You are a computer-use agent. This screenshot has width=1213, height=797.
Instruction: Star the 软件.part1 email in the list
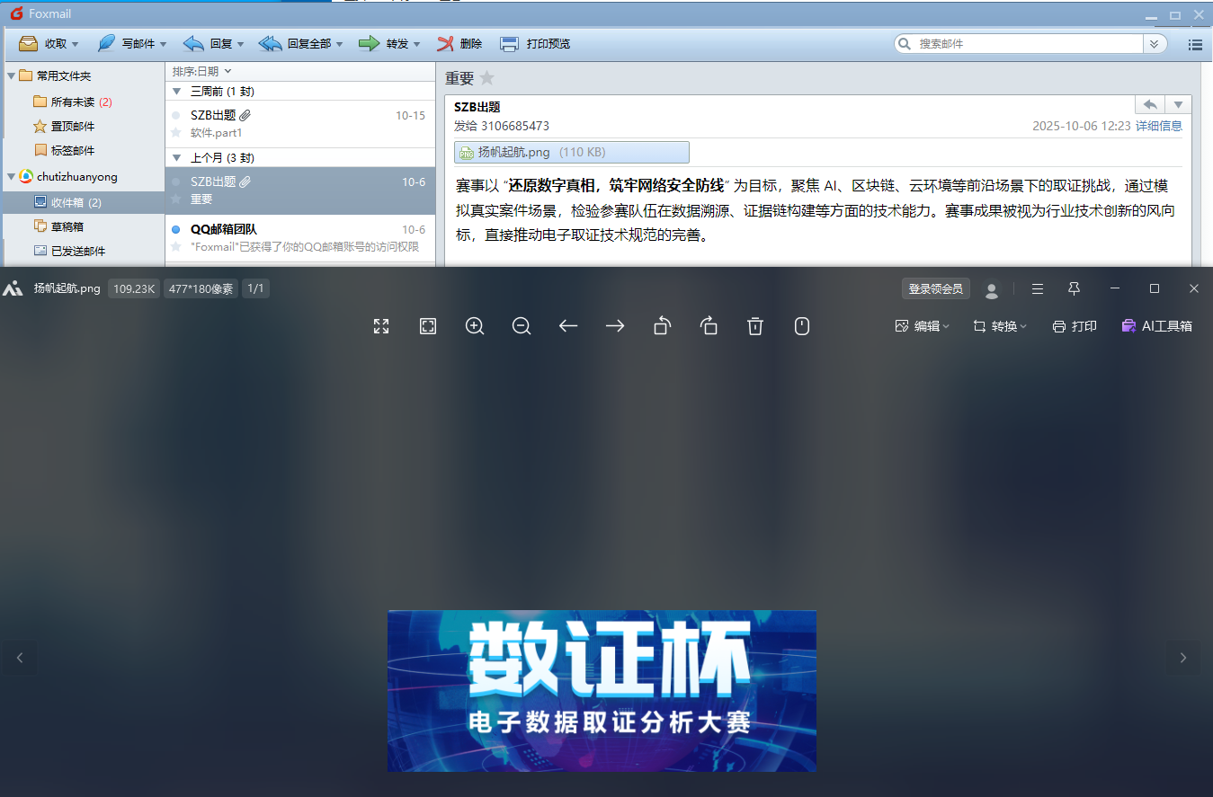pyautogui.click(x=176, y=133)
